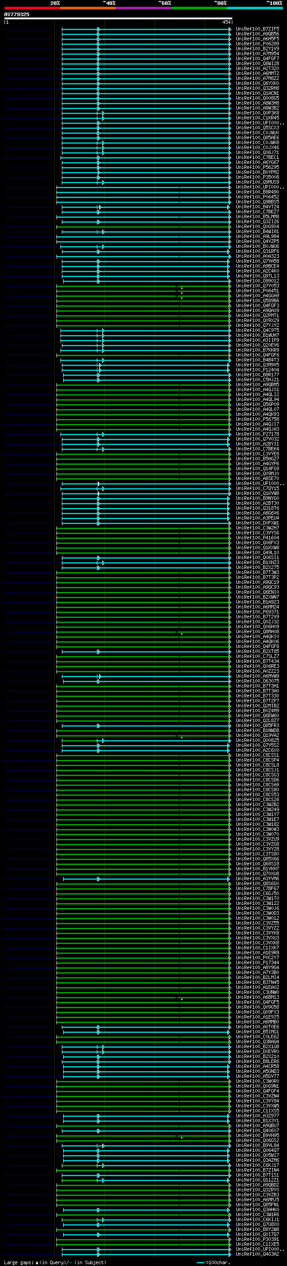This screenshot has height=1266, width=287.
Task: Open hit UniRef100_P06289
Action: click(257, 44)
